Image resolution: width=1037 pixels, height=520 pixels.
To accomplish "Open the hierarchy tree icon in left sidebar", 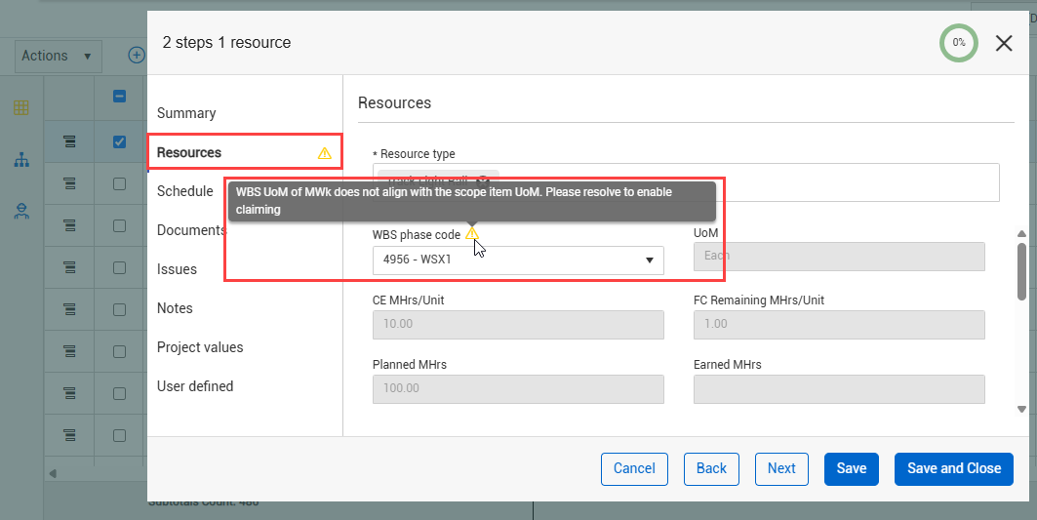I will point(21,160).
